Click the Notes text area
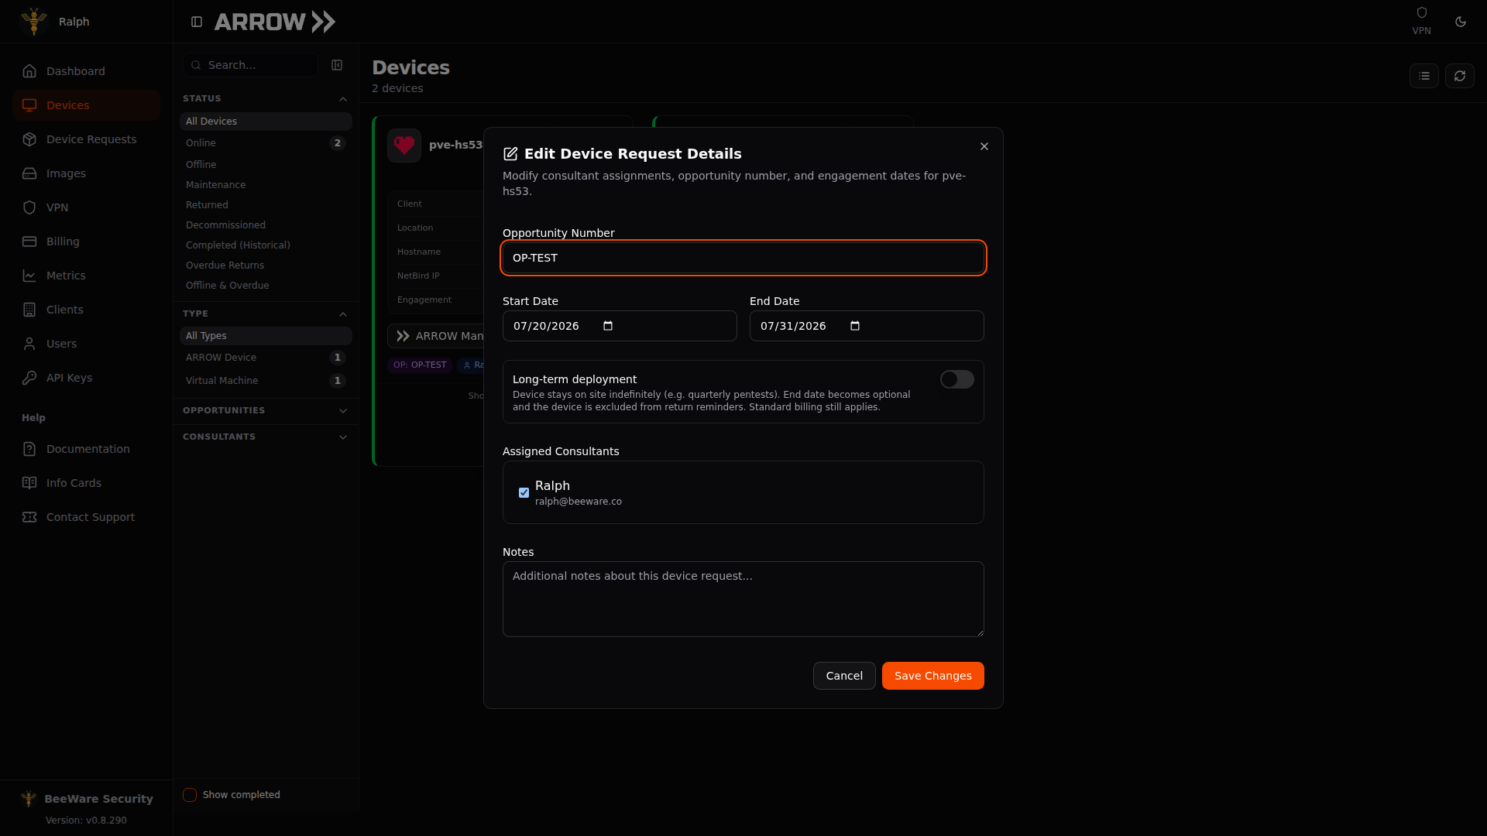Screen dimensions: 1487x836 pos(743,599)
